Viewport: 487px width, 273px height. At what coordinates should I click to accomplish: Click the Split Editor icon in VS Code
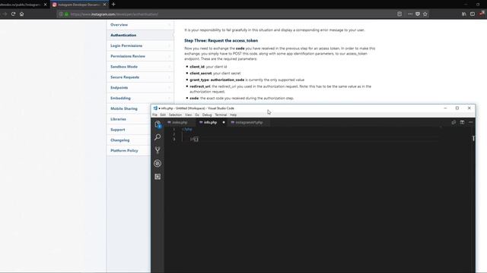[462, 122]
